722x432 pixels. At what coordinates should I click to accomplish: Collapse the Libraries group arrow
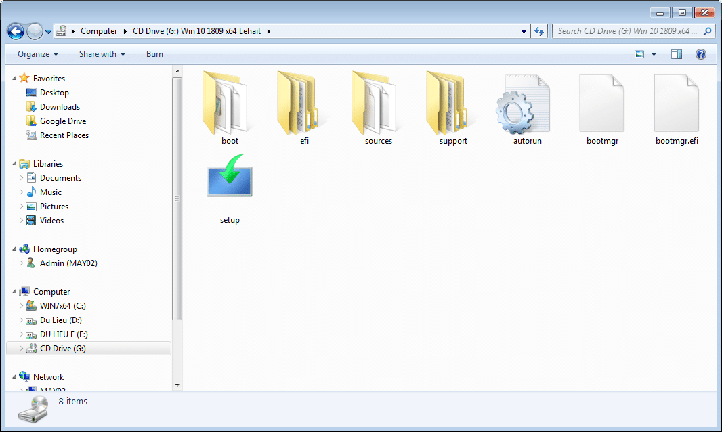14,163
